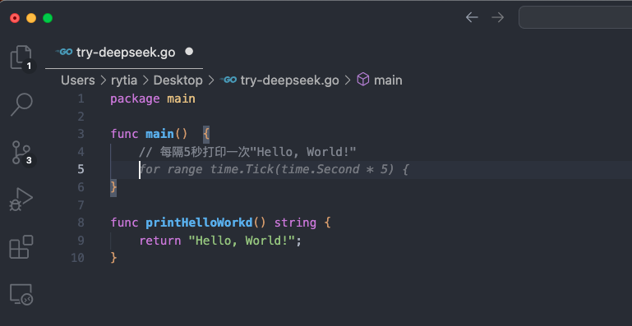Click line number 8 in gutter
632x326 pixels.
(81, 223)
